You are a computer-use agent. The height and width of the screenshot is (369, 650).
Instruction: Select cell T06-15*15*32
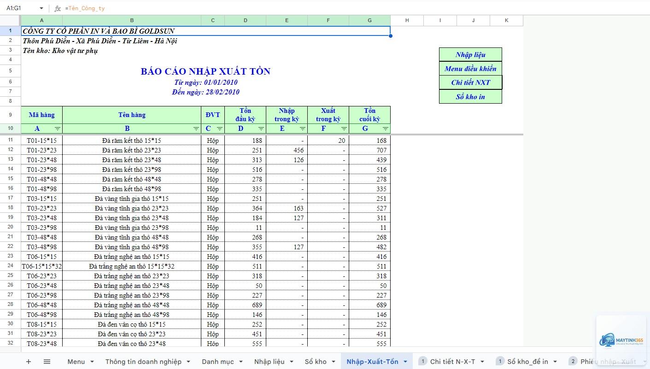[42, 266]
